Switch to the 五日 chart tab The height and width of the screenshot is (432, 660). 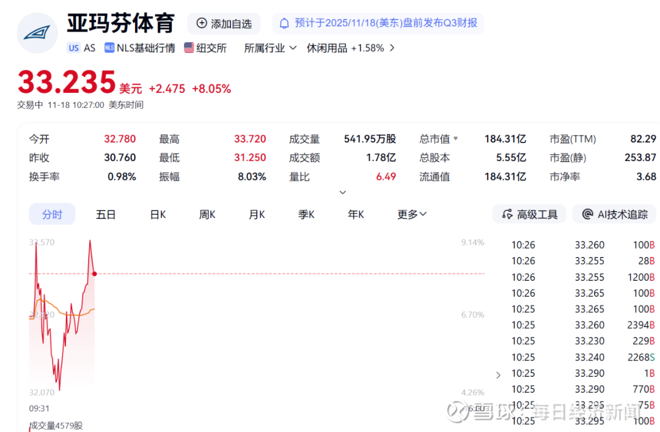[106, 214]
